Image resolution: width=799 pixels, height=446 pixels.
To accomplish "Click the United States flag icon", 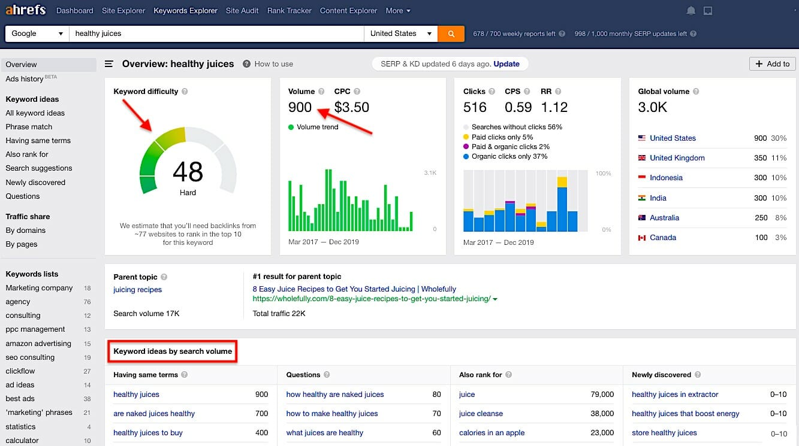I will (x=642, y=138).
